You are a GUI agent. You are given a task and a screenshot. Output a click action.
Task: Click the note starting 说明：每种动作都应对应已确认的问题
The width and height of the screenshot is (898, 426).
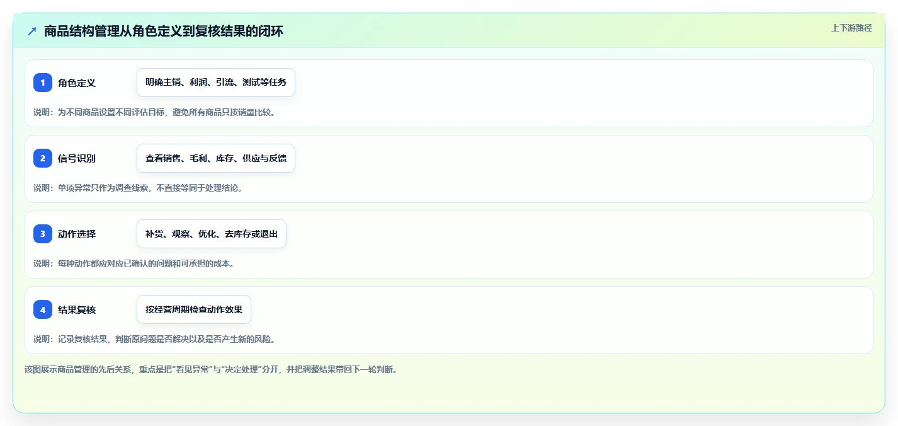click(134, 263)
